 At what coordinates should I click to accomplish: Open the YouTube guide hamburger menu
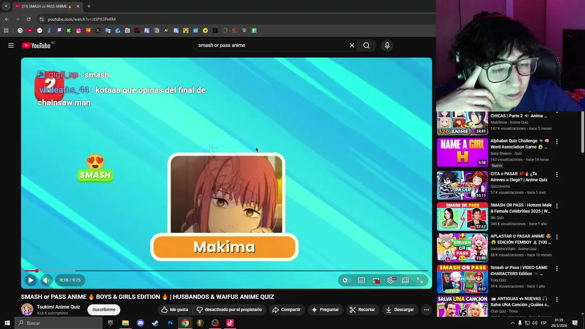click(11, 45)
